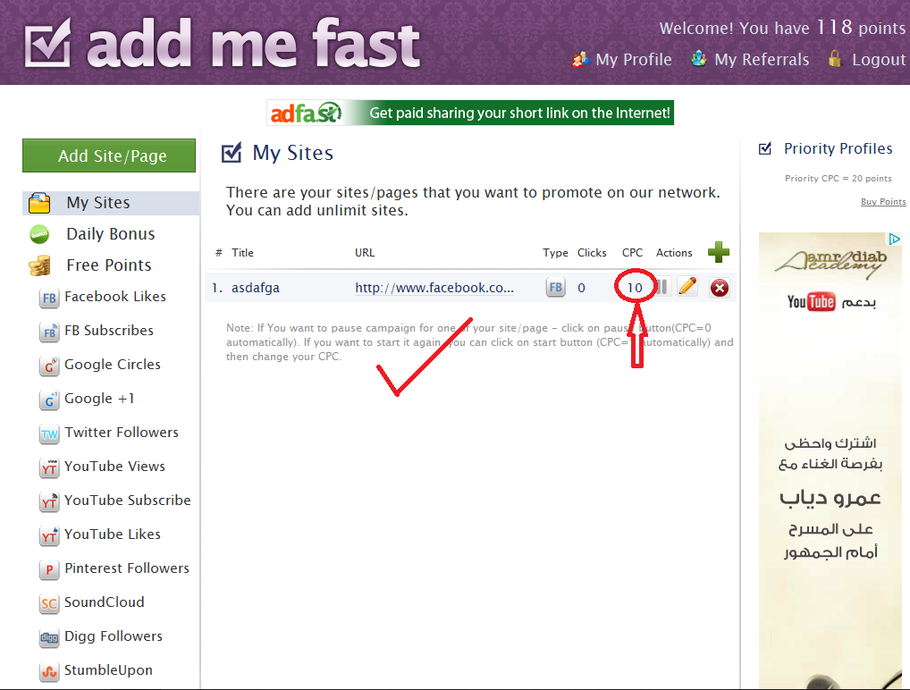Click the My Profile people icon
Image resolution: width=910 pixels, height=690 pixels.
(x=580, y=59)
